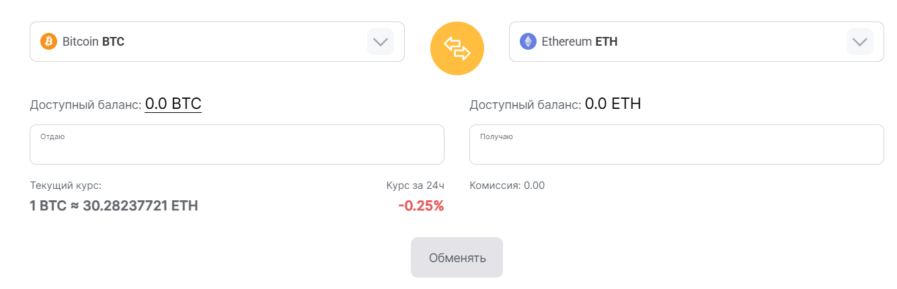Click the 1 BTC ≈ 30.28237721 ETH rate
The height and width of the screenshot is (289, 897).
[114, 206]
